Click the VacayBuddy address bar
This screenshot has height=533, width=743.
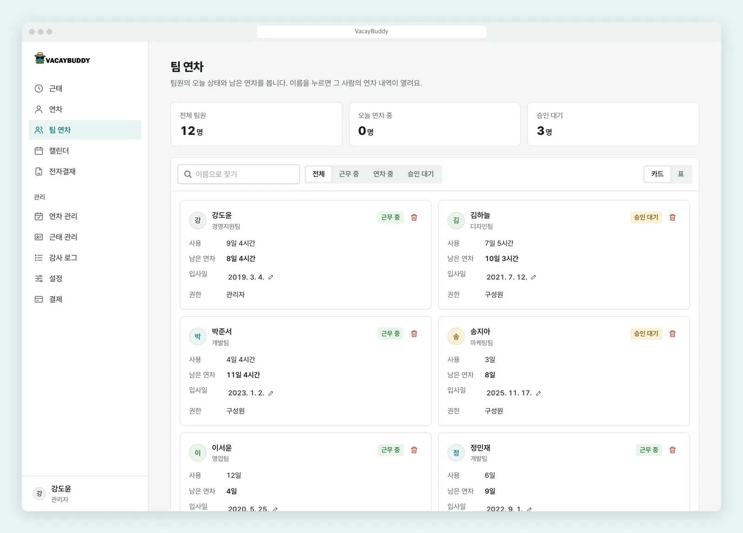[371, 32]
